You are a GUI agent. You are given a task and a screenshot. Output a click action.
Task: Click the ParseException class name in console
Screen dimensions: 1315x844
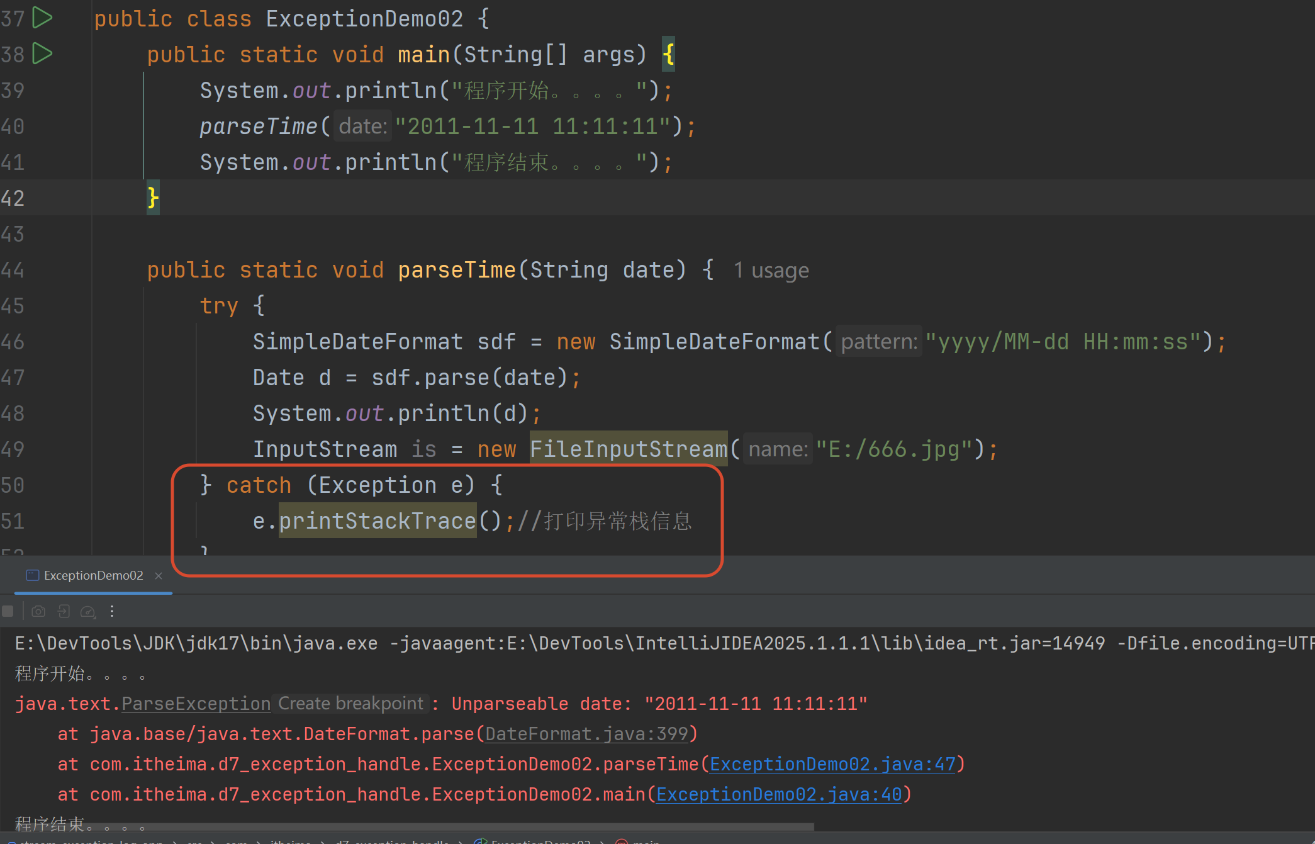pos(196,704)
